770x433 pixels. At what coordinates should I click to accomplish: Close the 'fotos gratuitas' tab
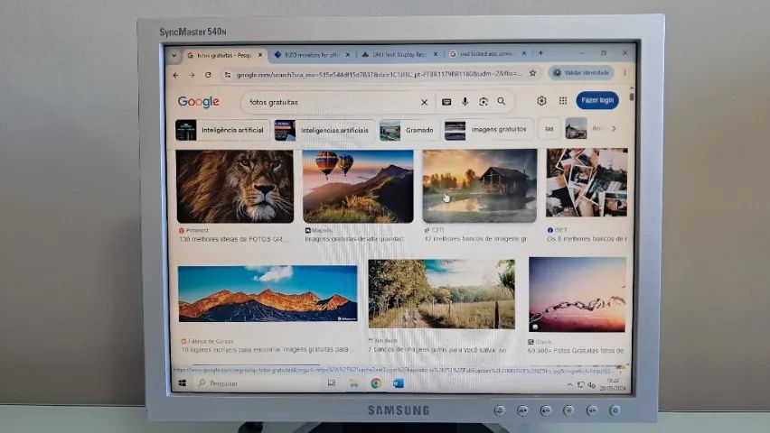(x=260, y=55)
